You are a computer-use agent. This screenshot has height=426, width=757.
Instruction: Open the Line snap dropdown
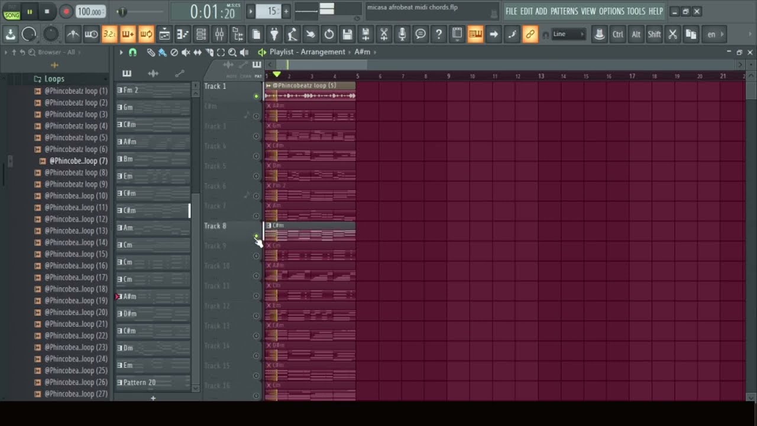[x=568, y=34]
